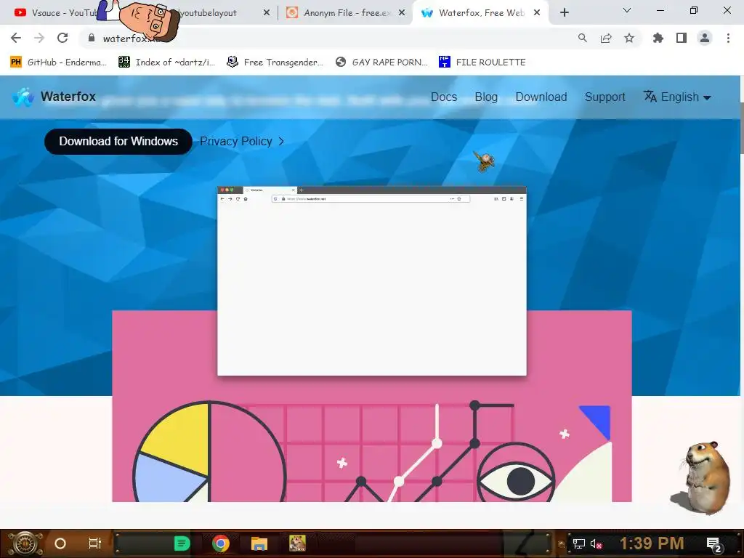Click the small flying bug on the page
744x558 pixels.
[485, 161]
